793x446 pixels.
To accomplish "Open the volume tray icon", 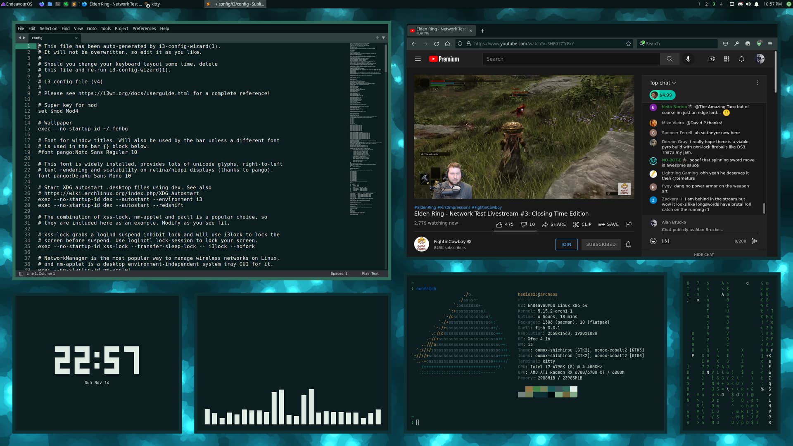I will coord(748,4).
